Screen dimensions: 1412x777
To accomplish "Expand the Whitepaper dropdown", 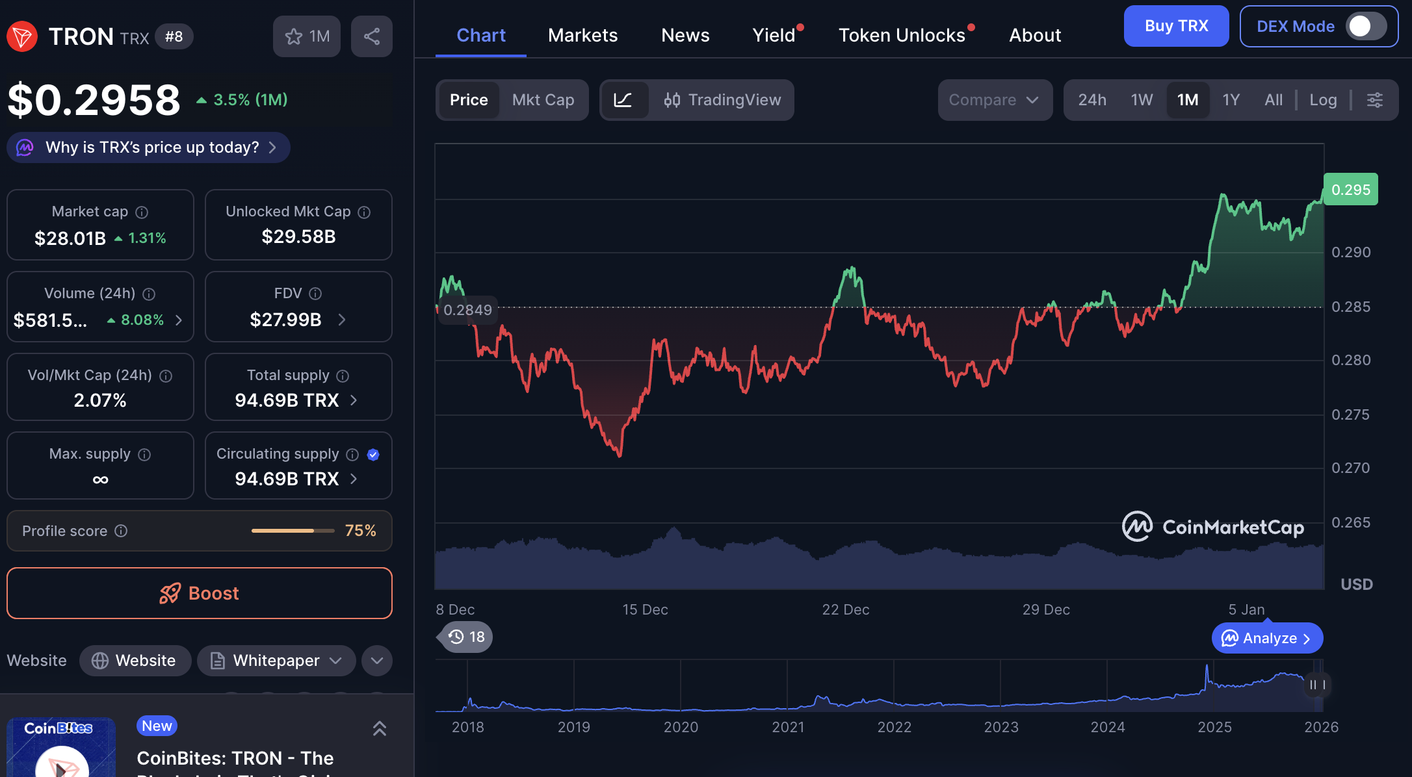I will pos(335,661).
